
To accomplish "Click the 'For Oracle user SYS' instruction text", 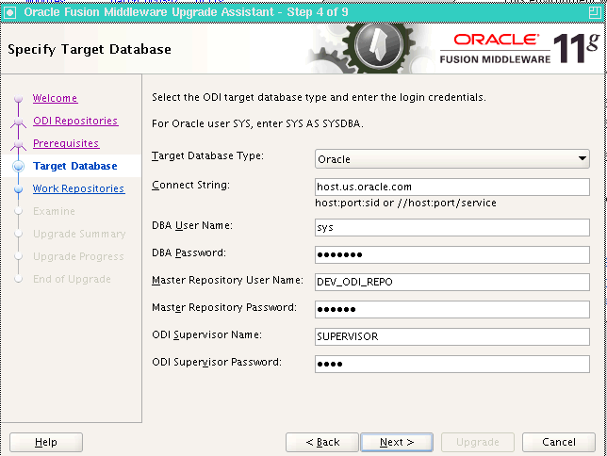I will point(257,123).
